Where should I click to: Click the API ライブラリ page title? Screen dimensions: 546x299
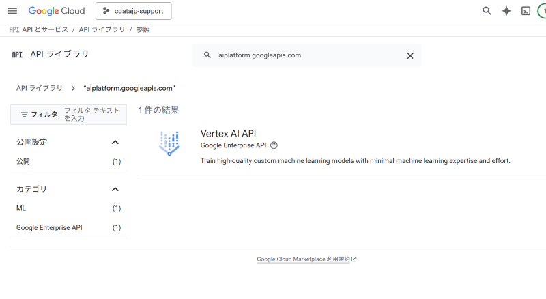coord(59,54)
